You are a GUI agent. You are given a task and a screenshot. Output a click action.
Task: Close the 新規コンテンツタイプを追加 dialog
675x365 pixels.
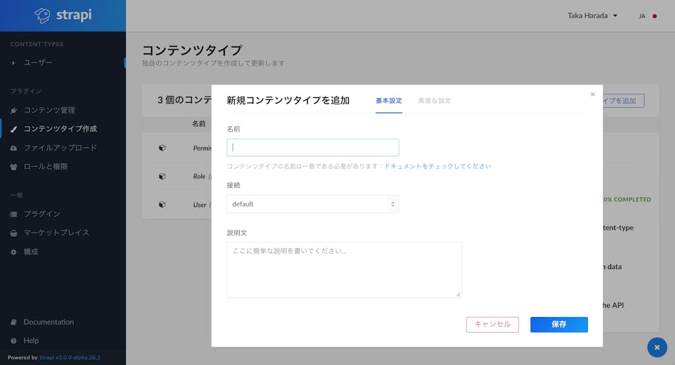coord(593,94)
